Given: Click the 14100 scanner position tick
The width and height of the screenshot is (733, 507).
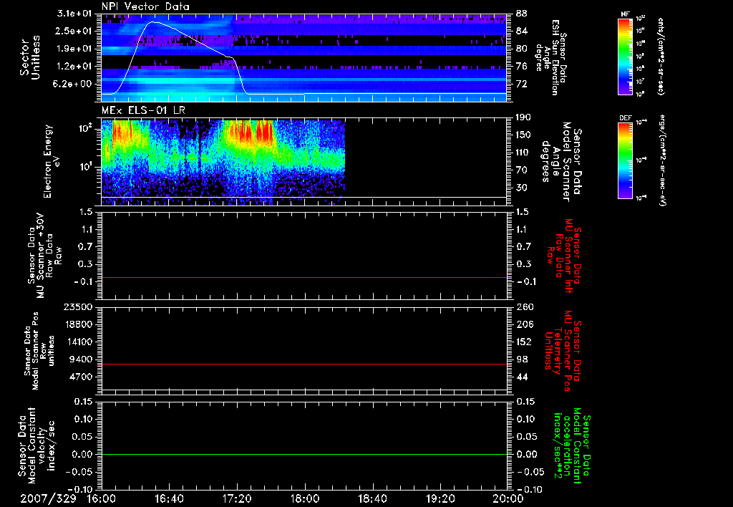Looking at the screenshot, I should [79, 342].
